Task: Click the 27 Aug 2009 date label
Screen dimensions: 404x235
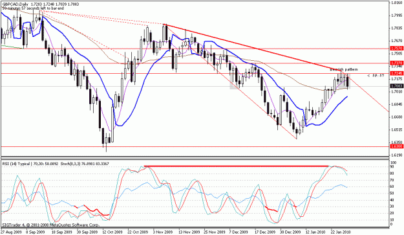Action: click(12, 232)
